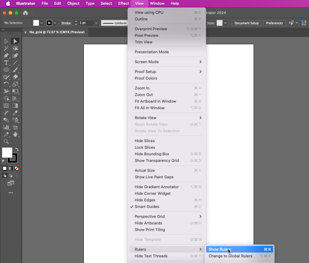Choose the Eyedropper tool
Viewport: 309px width, 263px height.
[x=15, y=113]
